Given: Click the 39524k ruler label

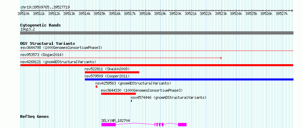Looking at the screenshot, I should click(236, 14).
